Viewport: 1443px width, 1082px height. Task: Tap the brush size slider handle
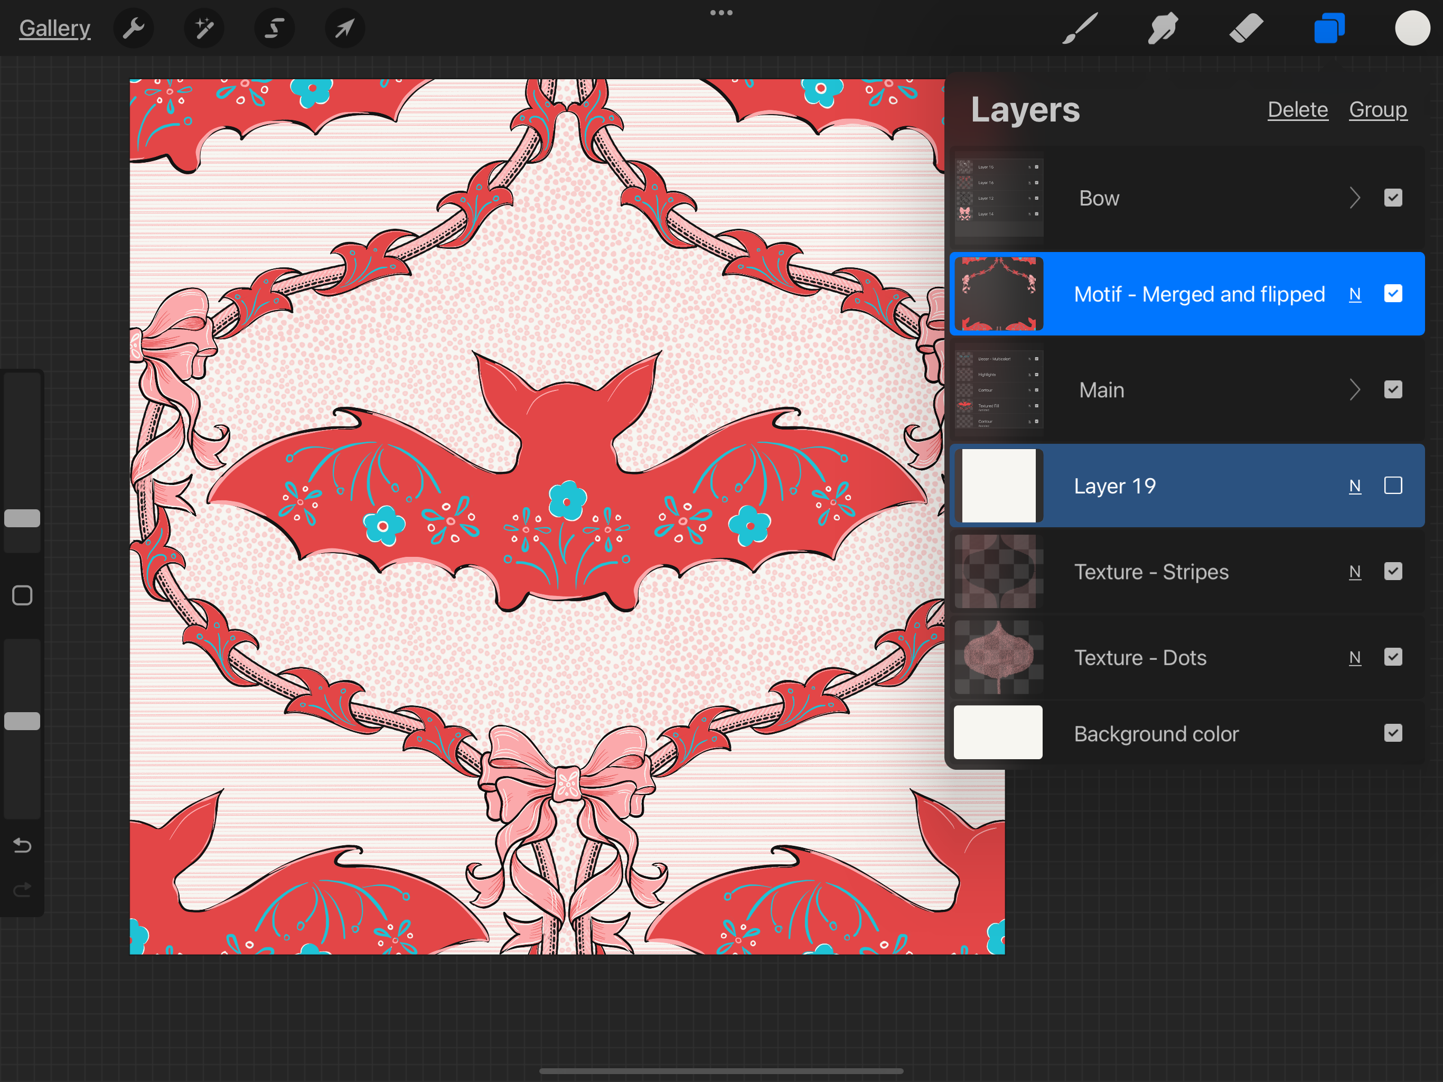coord(22,518)
